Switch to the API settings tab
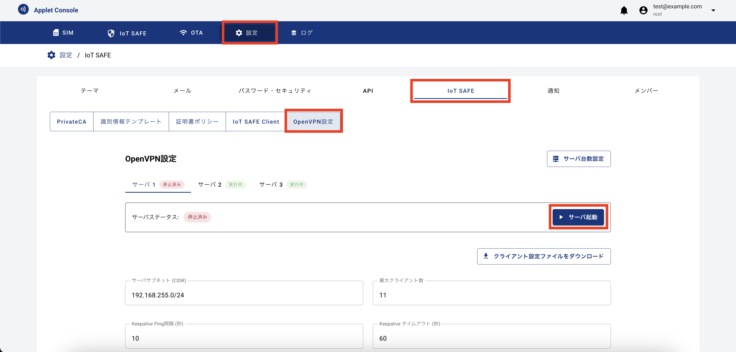This screenshot has width=736, height=352. click(368, 91)
